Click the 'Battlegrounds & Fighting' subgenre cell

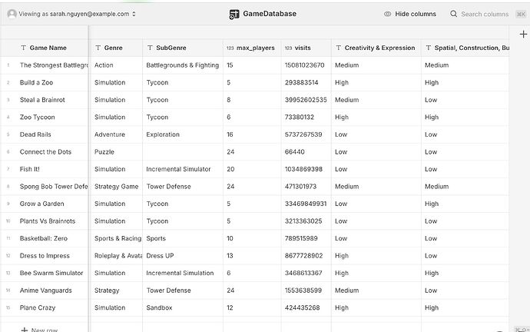coord(183,65)
